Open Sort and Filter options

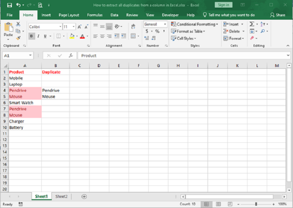pos(263,24)
